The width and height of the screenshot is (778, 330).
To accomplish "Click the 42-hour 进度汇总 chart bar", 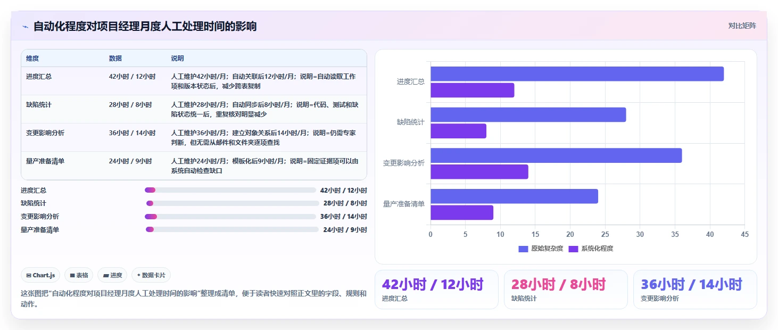I will [577, 74].
